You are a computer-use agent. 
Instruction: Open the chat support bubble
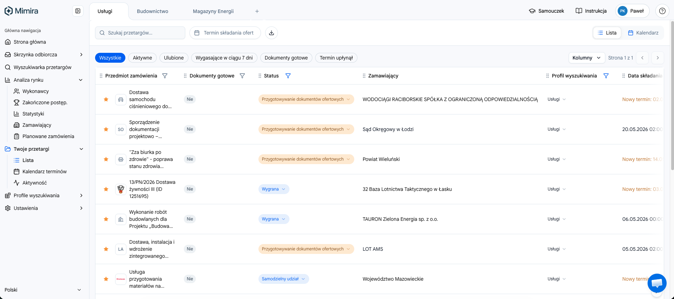[657, 283]
